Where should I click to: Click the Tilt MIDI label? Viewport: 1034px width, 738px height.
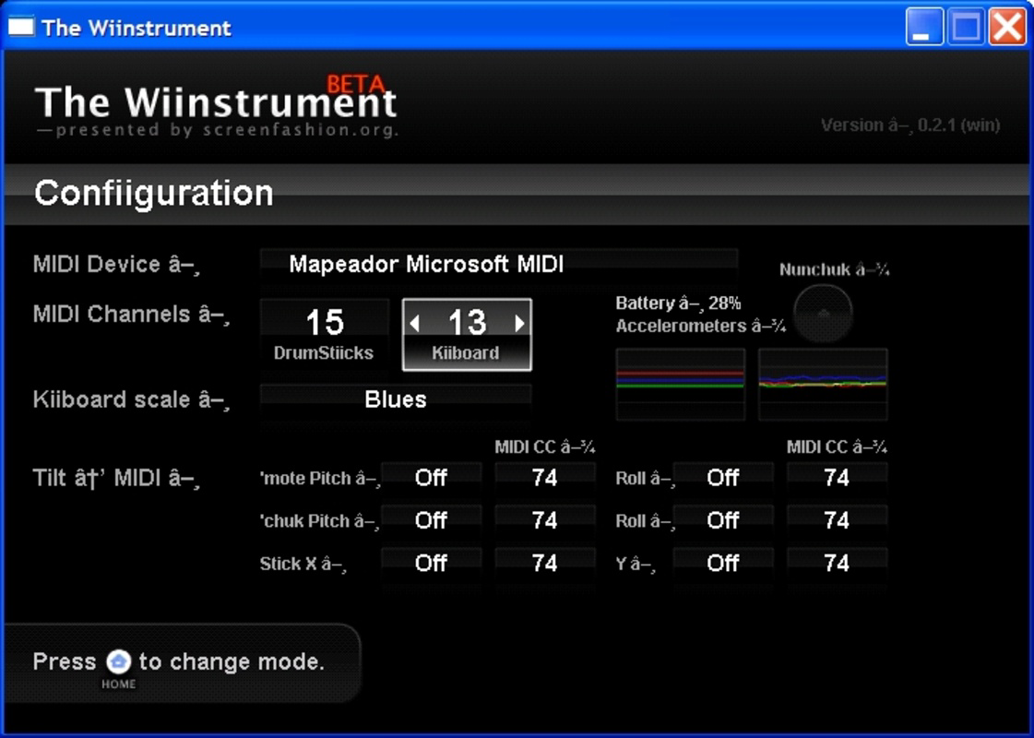116,478
